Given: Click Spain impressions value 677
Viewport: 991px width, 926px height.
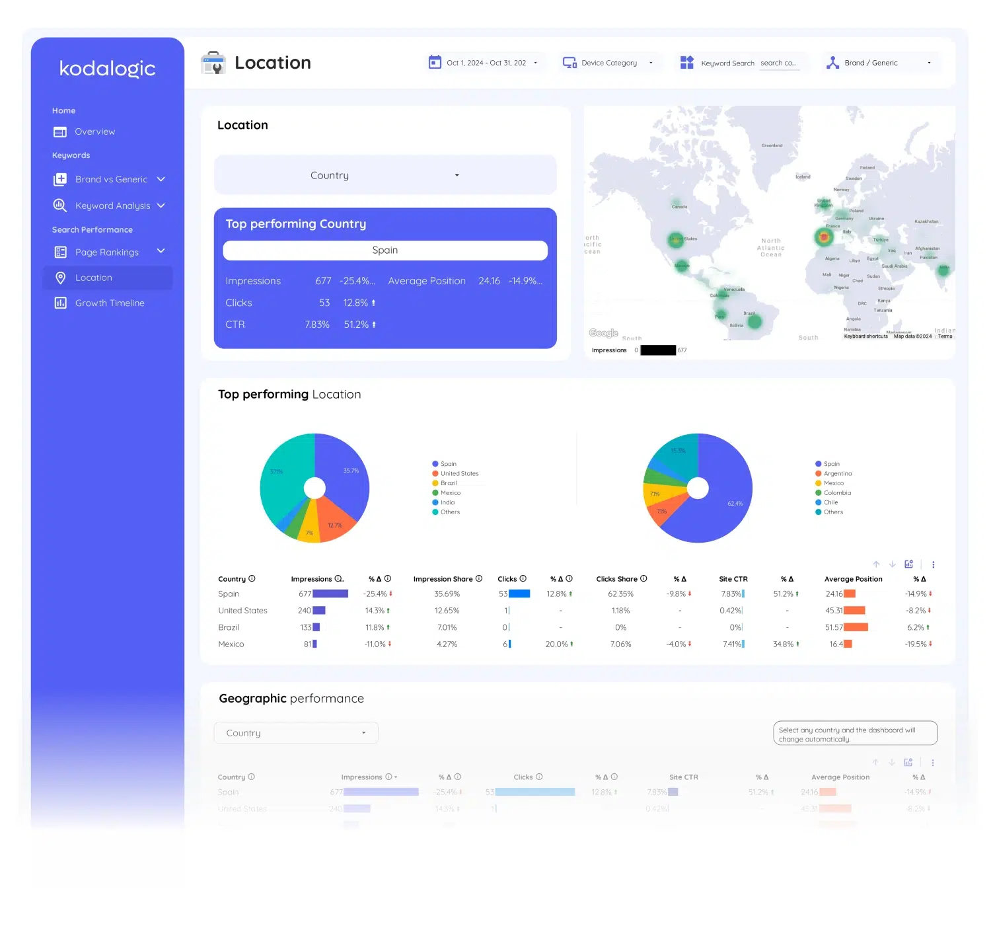Looking at the screenshot, I should tap(305, 594).
